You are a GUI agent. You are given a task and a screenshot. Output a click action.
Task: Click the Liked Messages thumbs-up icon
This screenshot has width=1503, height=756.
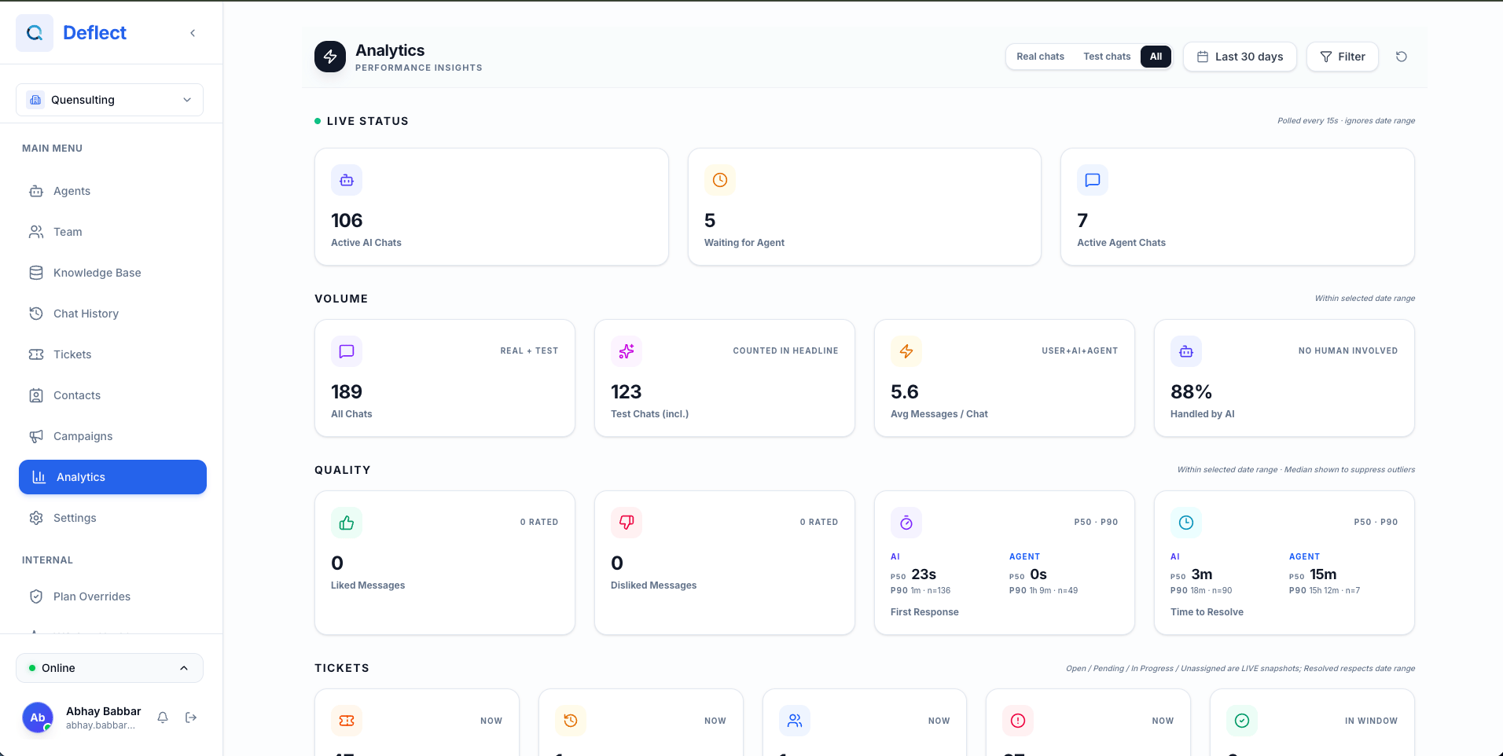(347, 523)
